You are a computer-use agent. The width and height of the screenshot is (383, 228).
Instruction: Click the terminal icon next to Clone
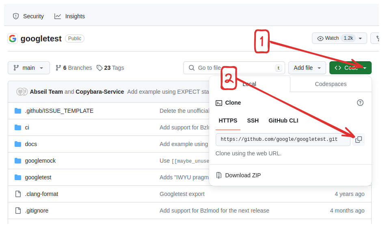219,103
